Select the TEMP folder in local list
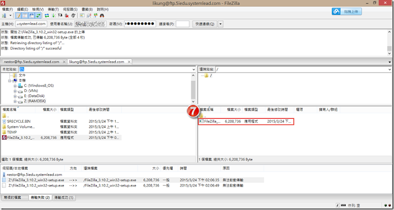 tap(12, 132)
